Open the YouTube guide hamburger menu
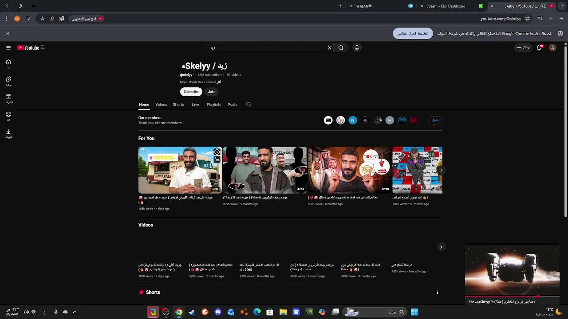The width and height of the screenshot is (568, 319). pos(8,48)
